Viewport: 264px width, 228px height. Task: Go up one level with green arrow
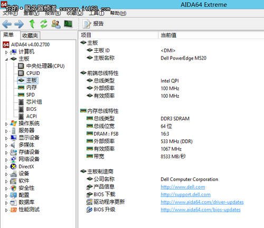32,24
